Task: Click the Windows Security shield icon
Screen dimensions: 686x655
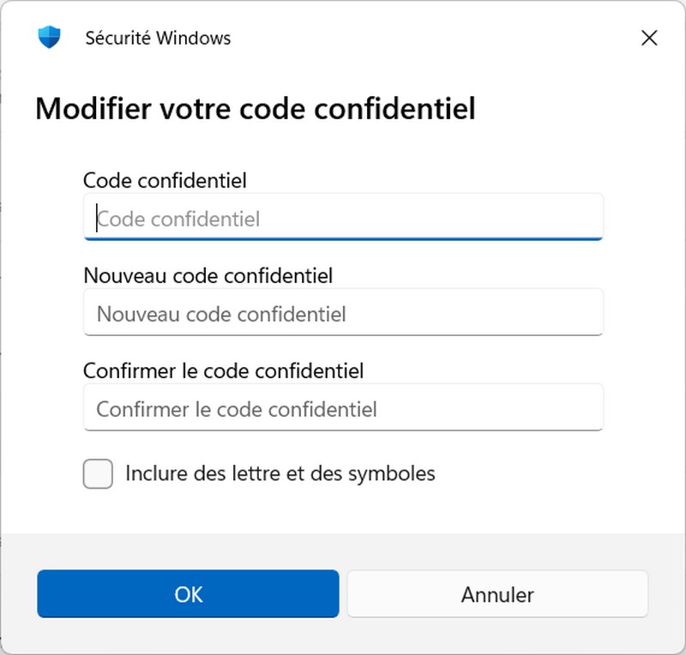Action: 50,38
